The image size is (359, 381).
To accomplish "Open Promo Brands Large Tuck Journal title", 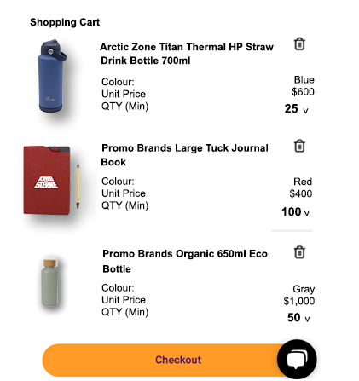I will point(185,155).
